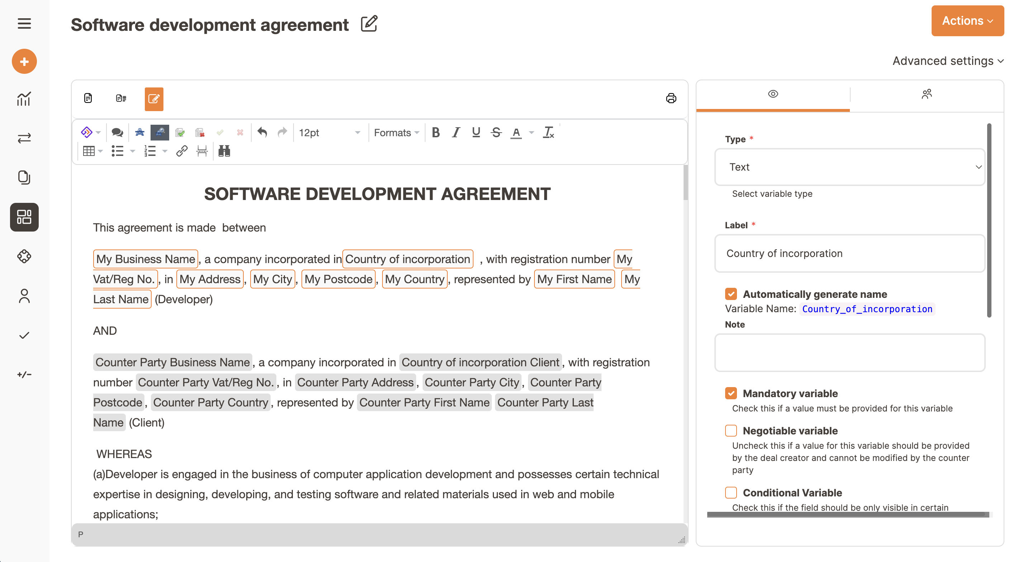Accept all changes document check icon
This screenshot has width=1023, height=562.
point(180,132)
